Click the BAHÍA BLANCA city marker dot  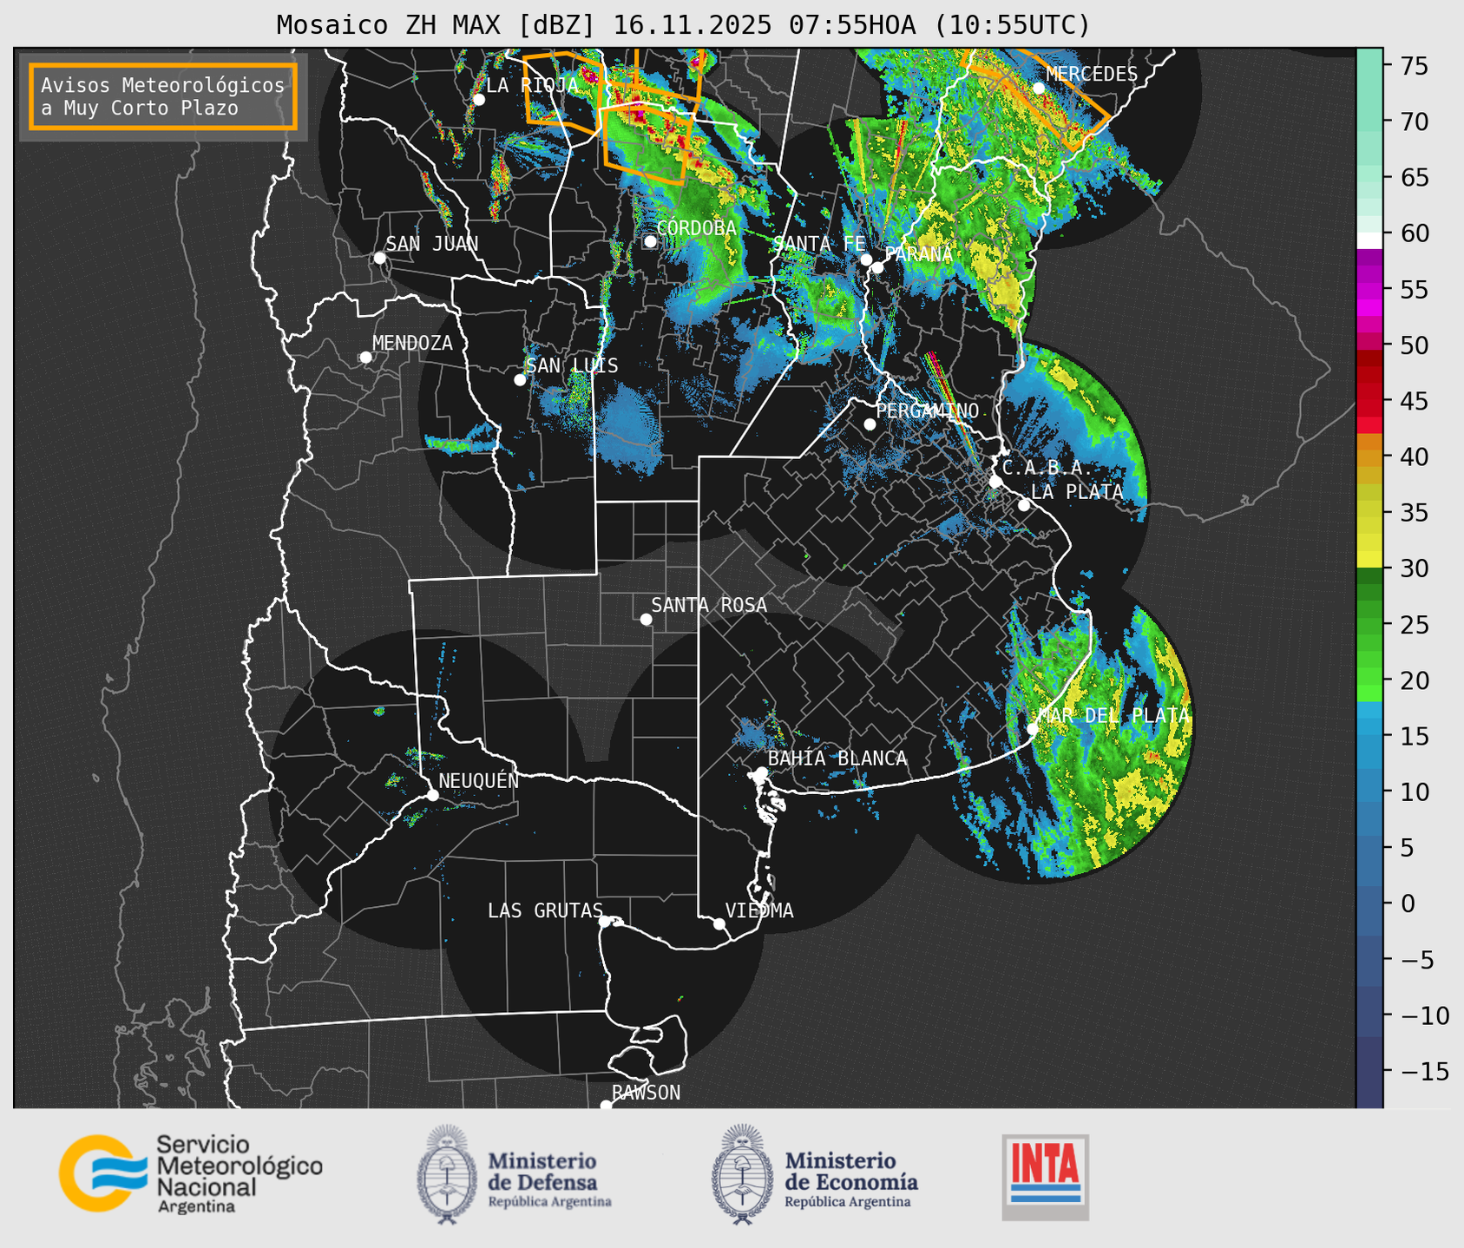tap(761, 772)
